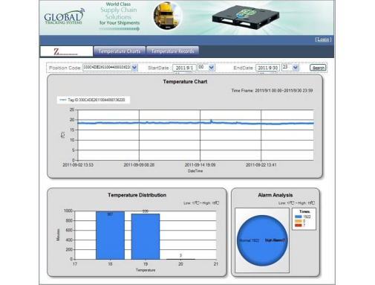375x285 pixels.
Task: Click the Login link
Action: tap(323, 39)
